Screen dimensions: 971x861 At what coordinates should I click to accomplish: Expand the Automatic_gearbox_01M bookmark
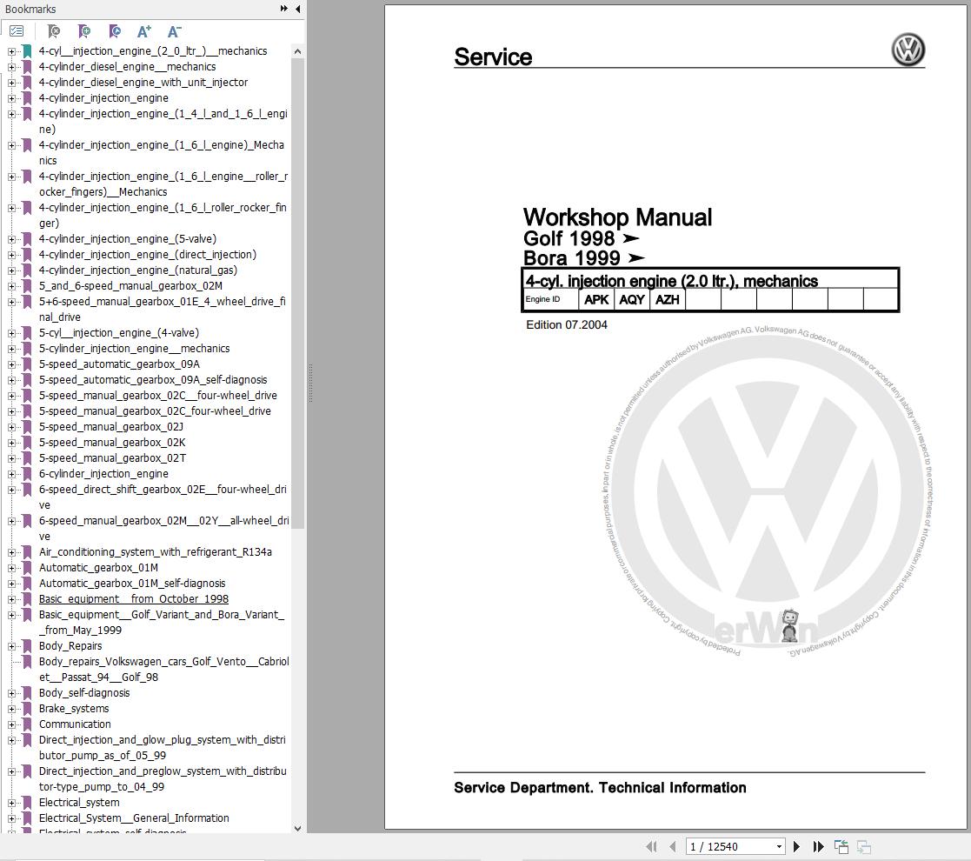(x=11, y=568)
